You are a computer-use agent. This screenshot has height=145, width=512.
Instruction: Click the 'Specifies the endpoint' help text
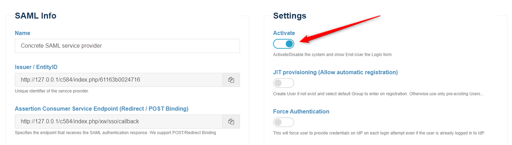coord(115,133)
